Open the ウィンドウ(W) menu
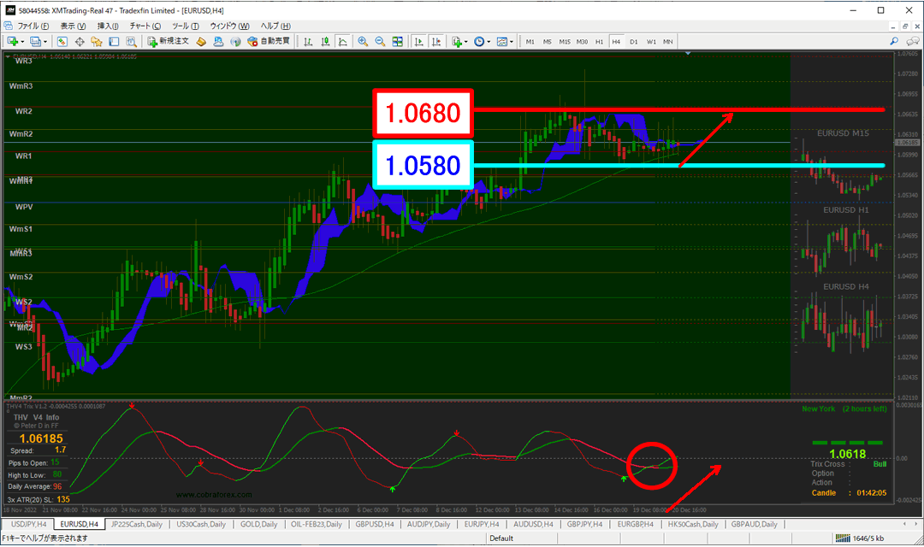This screenshot has width=924, height=547. point(229,26)
